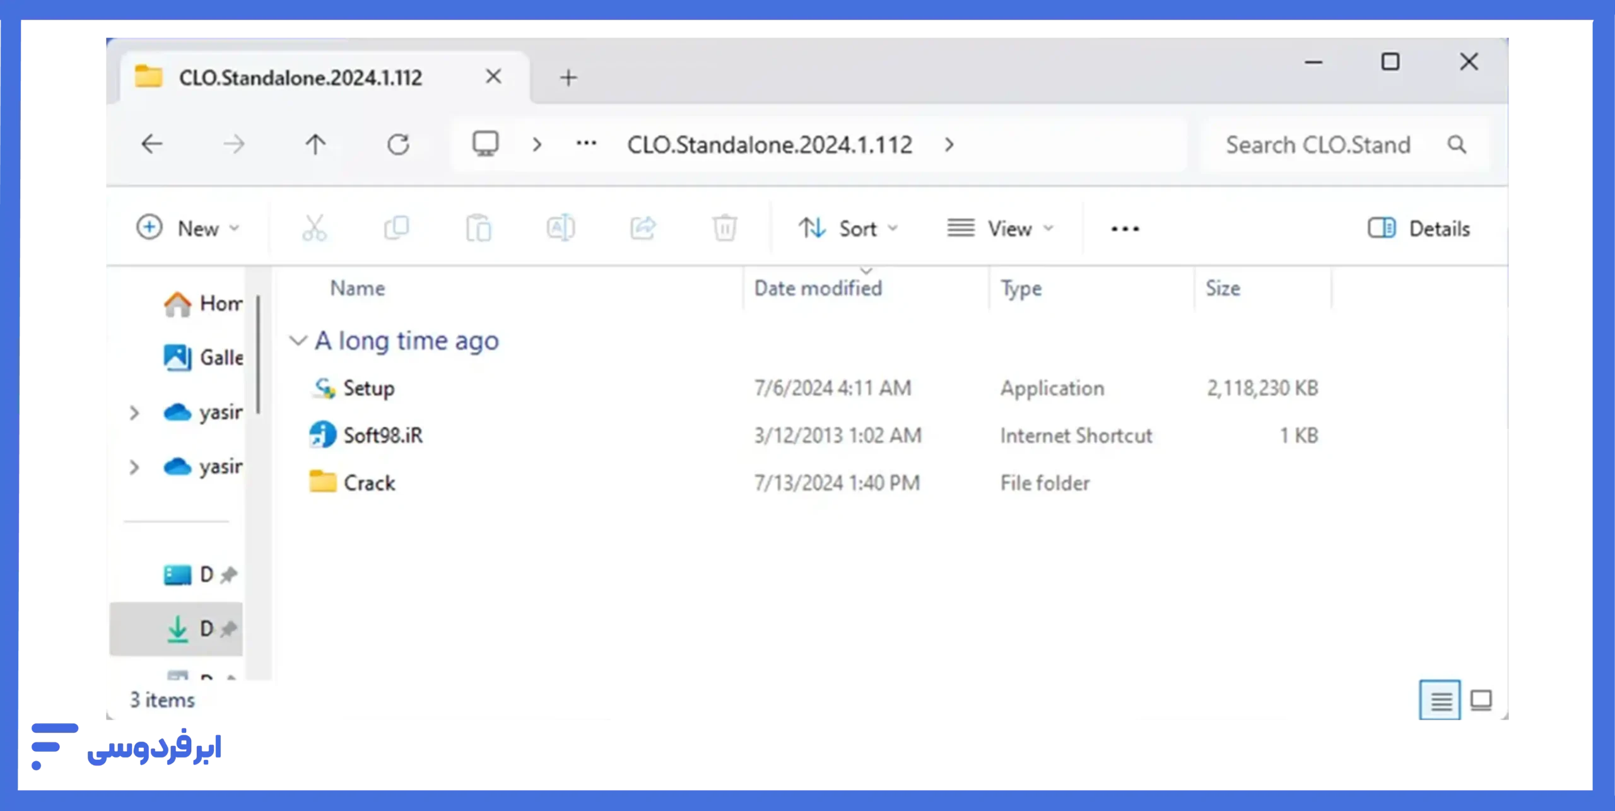This screenshot has height=811, width=1615.
Task: Click the Rename icon in toolbar
Action: pos(560,228)
